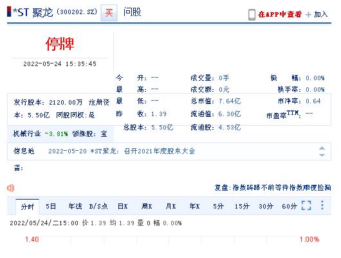Open the 复盘 market review link
This screenshot has width=341, height=258.
273,187
